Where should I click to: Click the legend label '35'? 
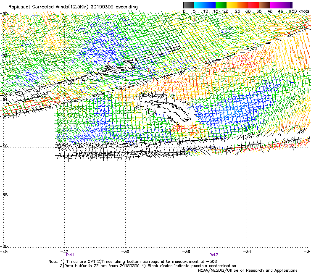259,11
